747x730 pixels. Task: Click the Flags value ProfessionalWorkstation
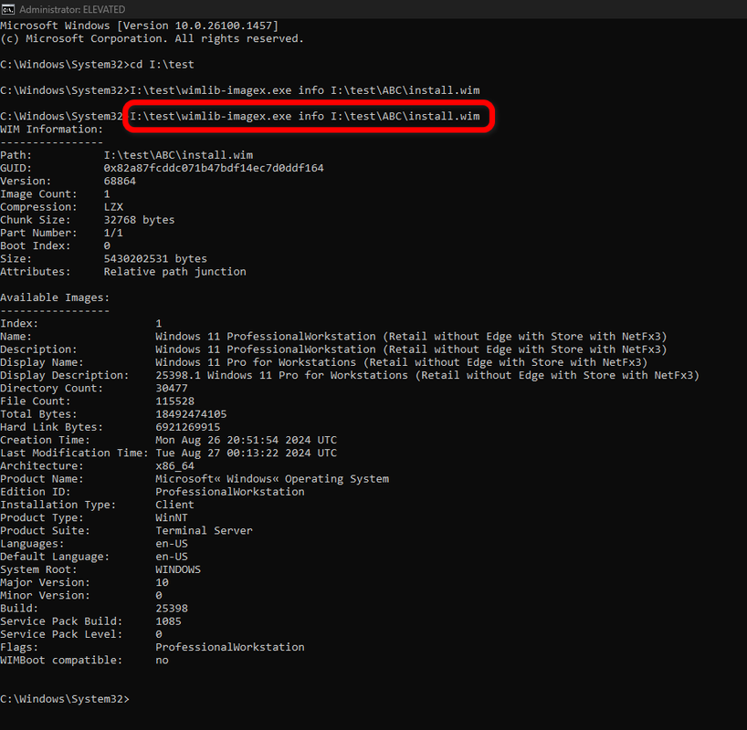click(229, 647)
